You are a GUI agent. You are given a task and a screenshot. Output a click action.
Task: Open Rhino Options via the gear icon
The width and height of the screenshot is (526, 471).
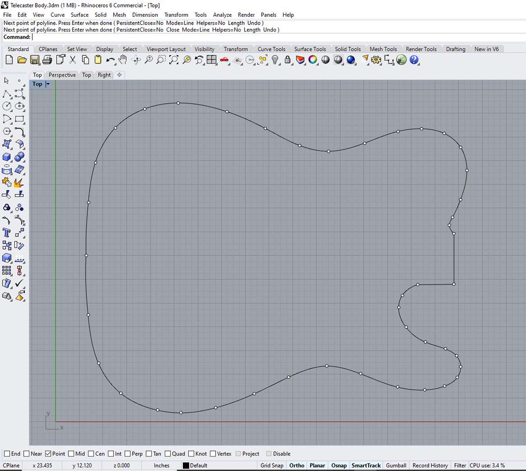pos(376,60)
